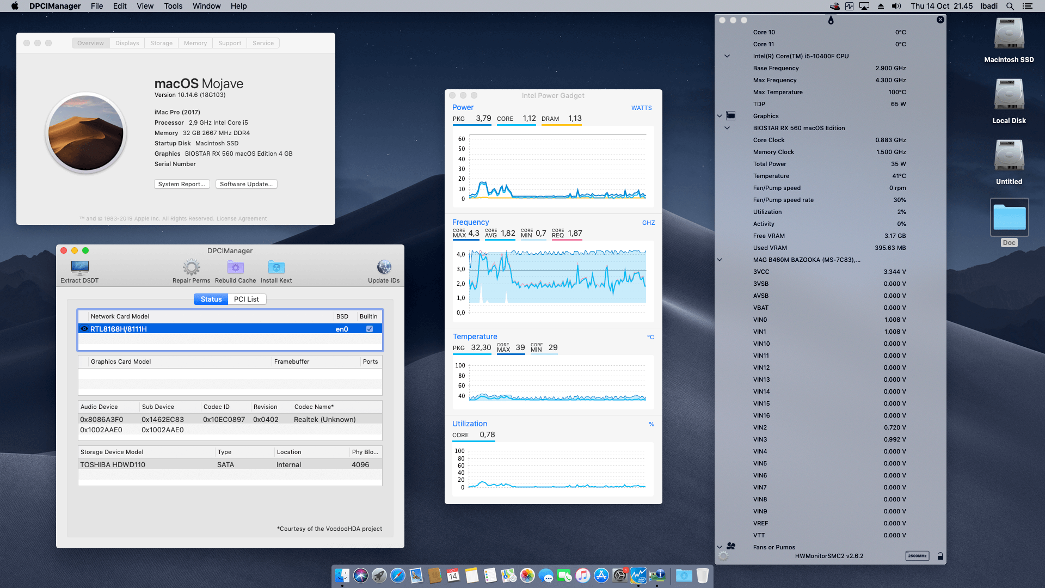1045x588 pixels.
Task: Open HWMonitorSMC2 preferences gear icon
Action: (x=723, y=556)
